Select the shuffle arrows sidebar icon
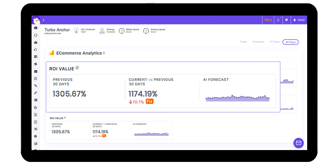The height and width of the screenshot is (166, 335). [36, 129]
